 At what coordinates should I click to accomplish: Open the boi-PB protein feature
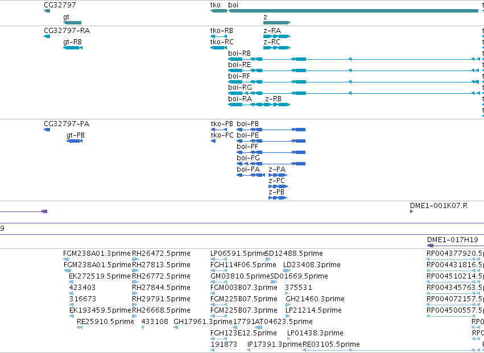coord(271,130)
